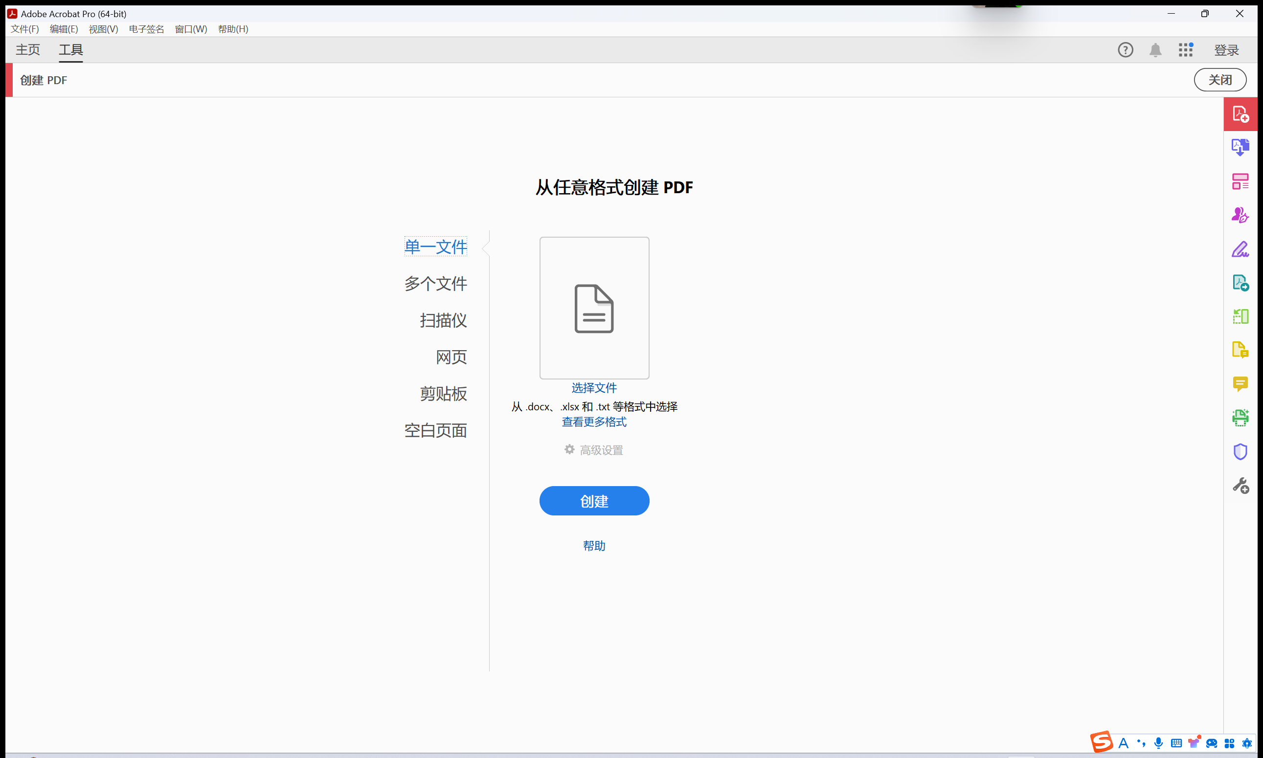Image resolution: width=1263 pixels, height=758 pixels.
Task: Select the 多个文件 option
Action: pos(435,284)
